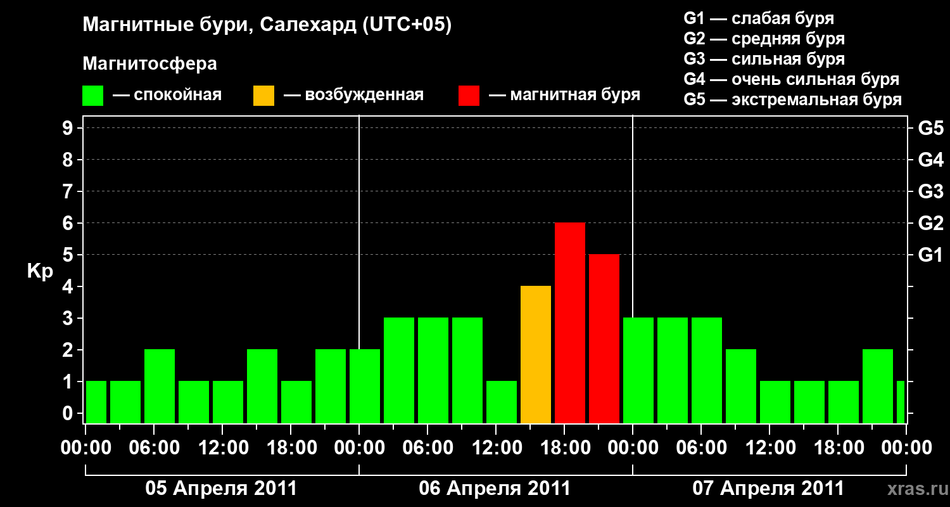Image resolution: width=950 pixels, height=507 pixels.
Task: Click the '07 Апреля 2011' date label
Action: click(768, 489)
